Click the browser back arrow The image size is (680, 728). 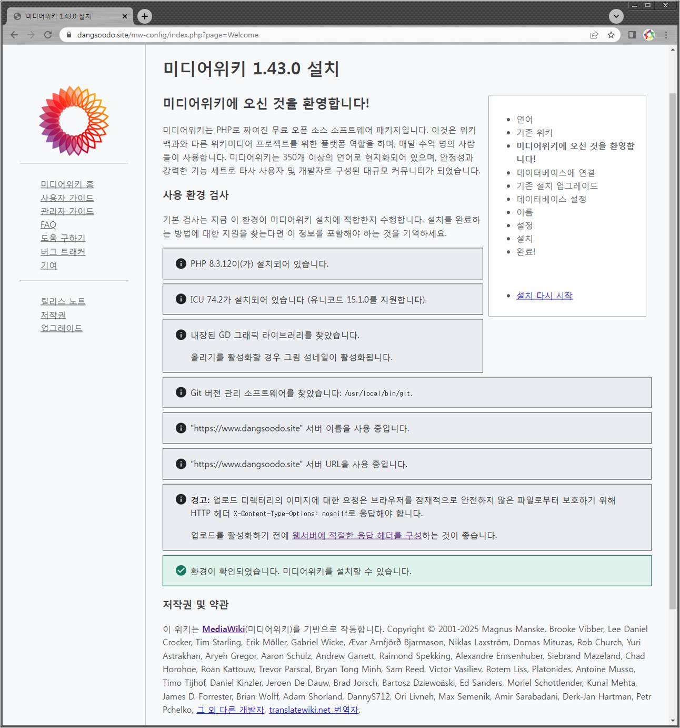click(x=14, y=35)
